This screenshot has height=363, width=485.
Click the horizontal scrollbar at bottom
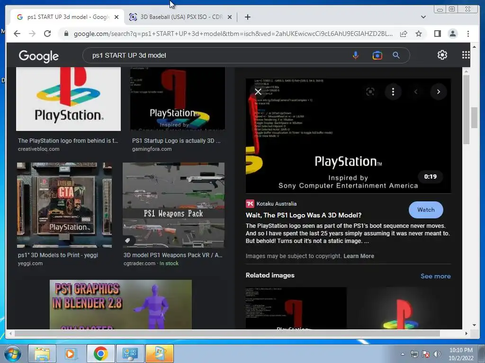(227, 333)
